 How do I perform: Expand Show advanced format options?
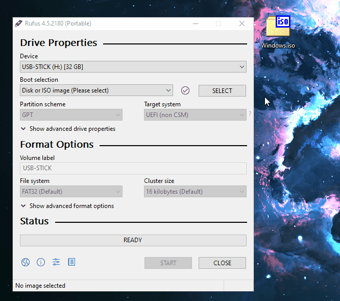point(67,206)
